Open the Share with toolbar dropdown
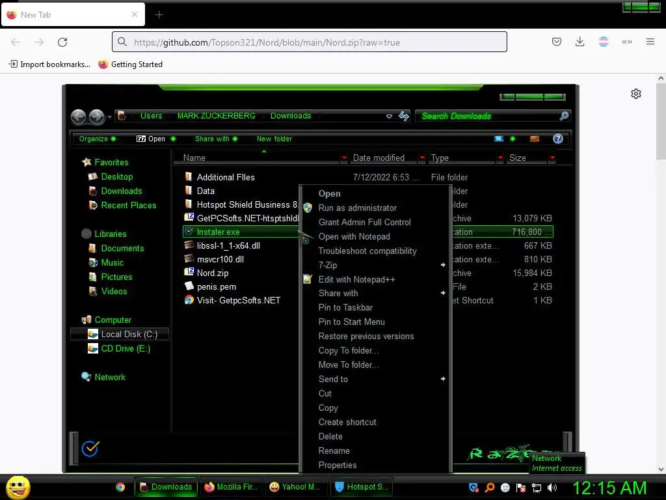Screen dimensions: 666x500 (x=216, y=139)
